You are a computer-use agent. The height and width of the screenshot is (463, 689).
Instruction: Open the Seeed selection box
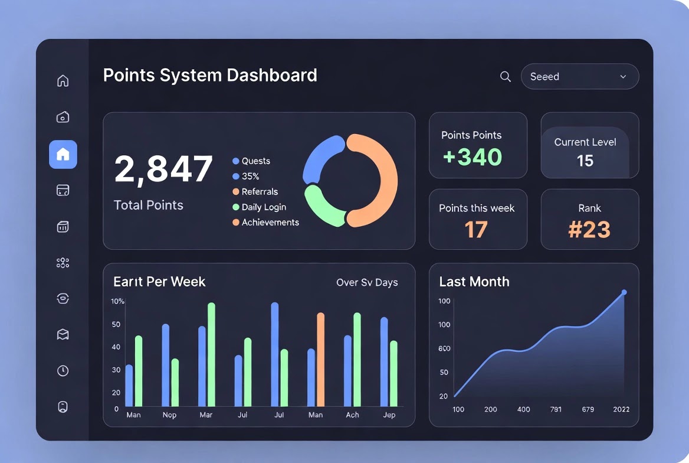580,77
